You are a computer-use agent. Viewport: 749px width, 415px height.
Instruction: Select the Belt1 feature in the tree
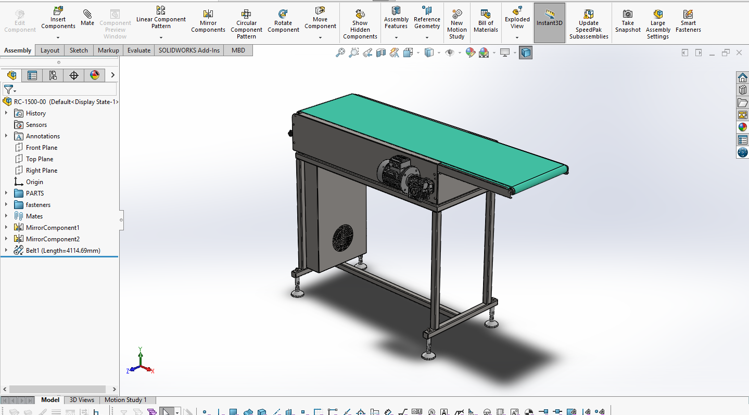[x=62, y=251]
